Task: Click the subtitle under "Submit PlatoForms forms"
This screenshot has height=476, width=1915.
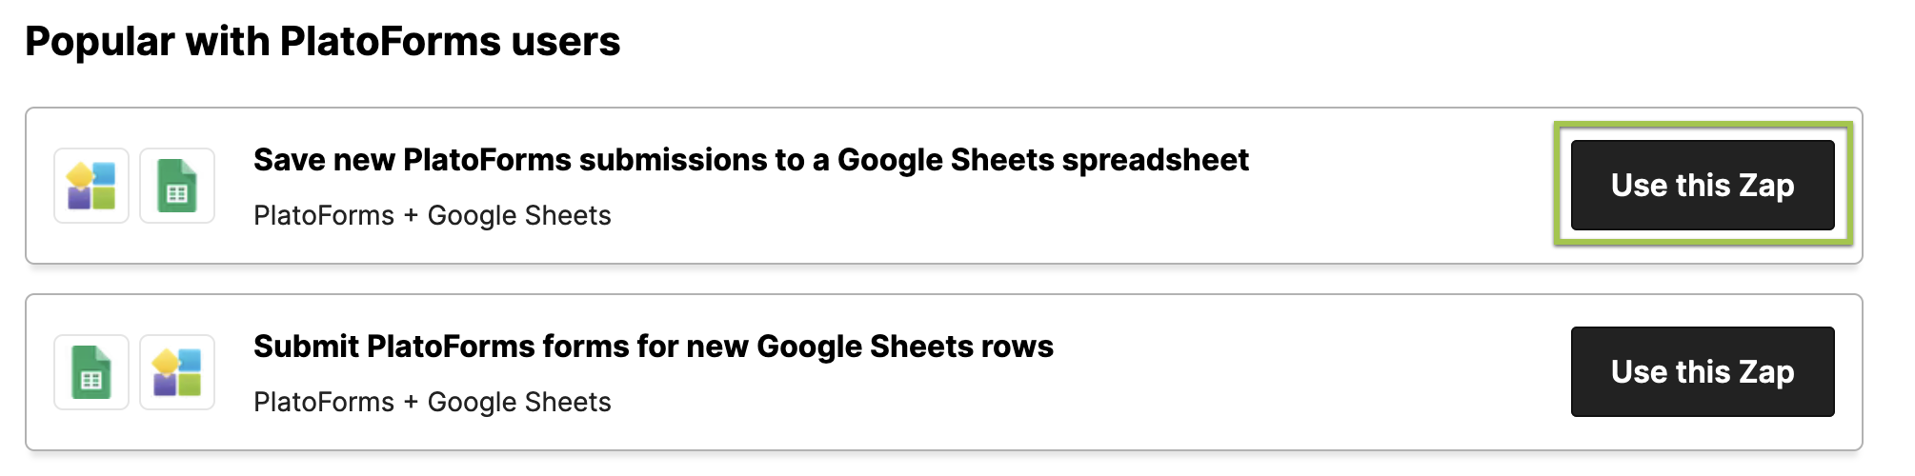Action: (x=432, y=402)
